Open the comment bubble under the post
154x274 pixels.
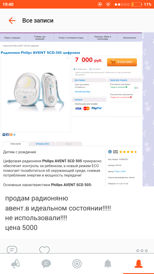click(12, 250)
